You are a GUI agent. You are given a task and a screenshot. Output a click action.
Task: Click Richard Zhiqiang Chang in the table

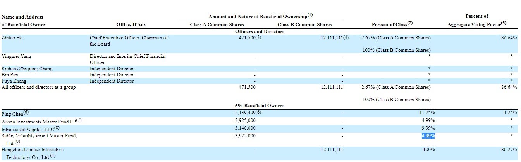[27, 69]
